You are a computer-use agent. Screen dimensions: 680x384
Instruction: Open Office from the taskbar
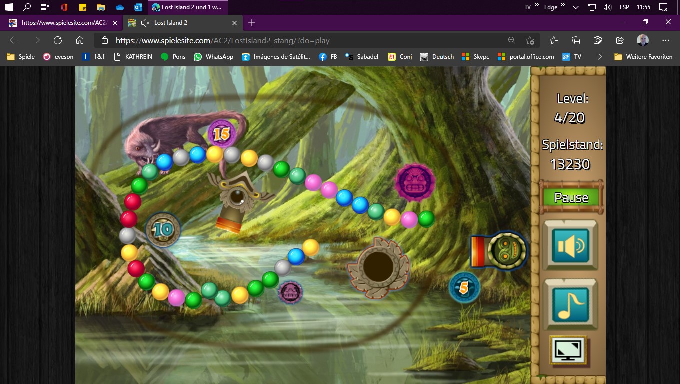(x=64, y=7)
